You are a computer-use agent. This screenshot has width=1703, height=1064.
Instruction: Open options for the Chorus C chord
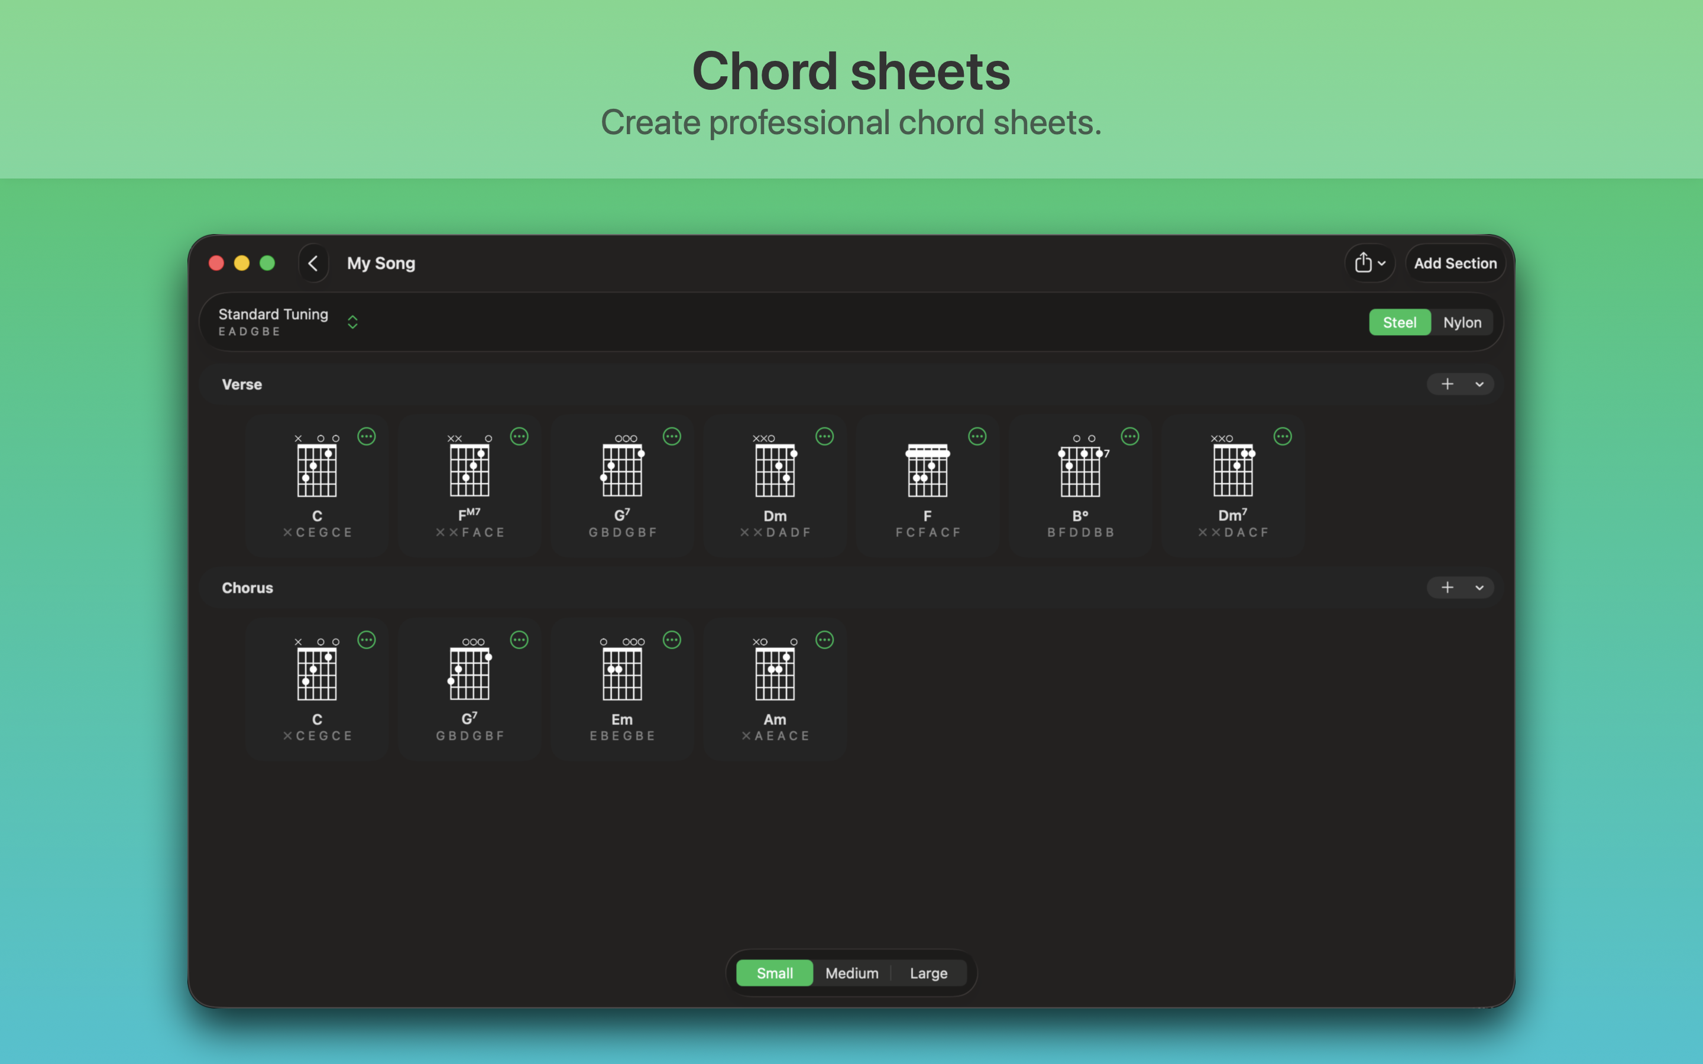[367, 640]
